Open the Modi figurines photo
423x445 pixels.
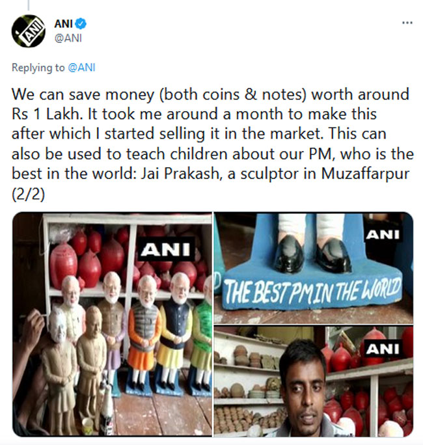112,324
